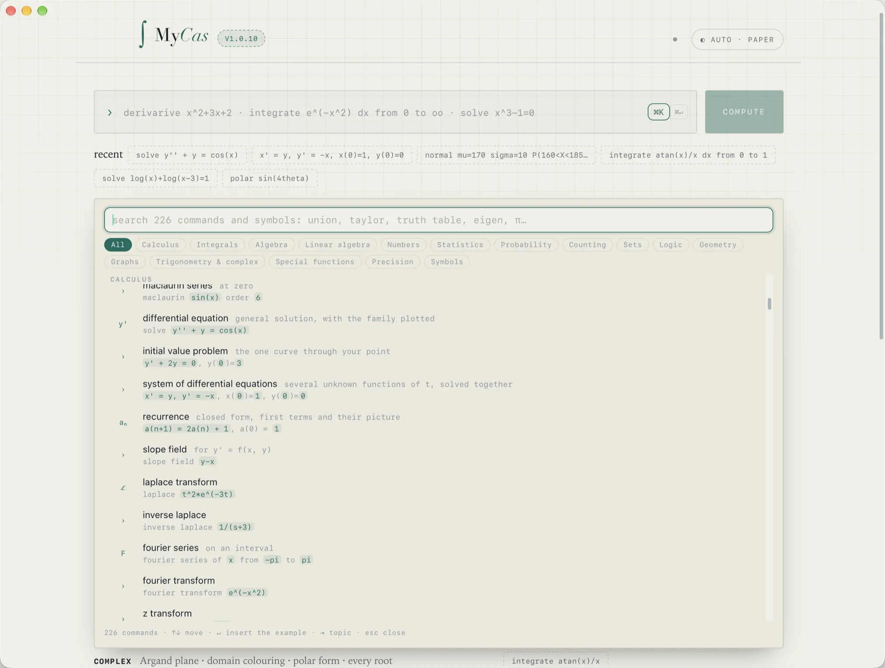Click the y' icon beside differential equation

coord(123,324)
